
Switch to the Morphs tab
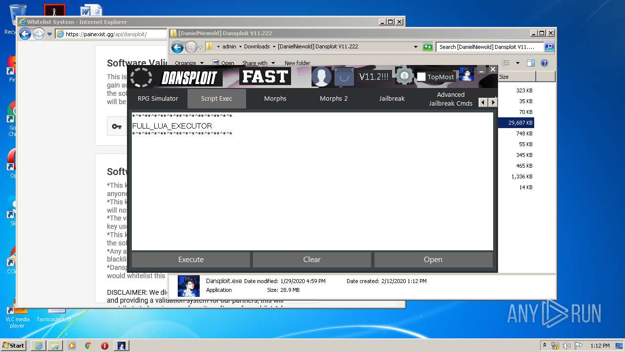[x=275, y=98]
